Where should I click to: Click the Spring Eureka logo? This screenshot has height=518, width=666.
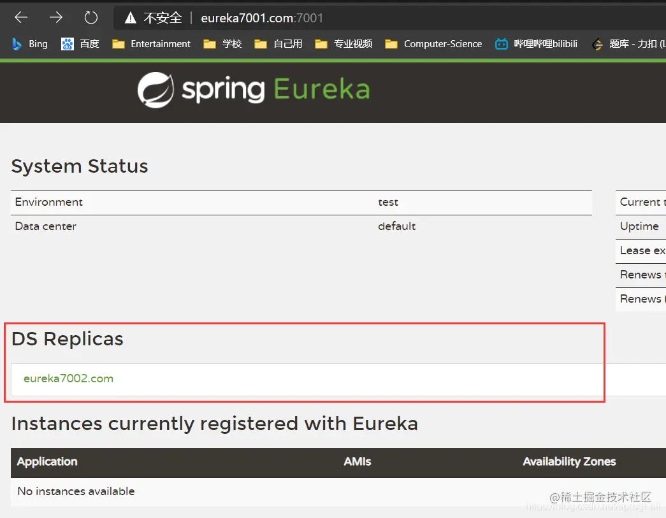254,90
